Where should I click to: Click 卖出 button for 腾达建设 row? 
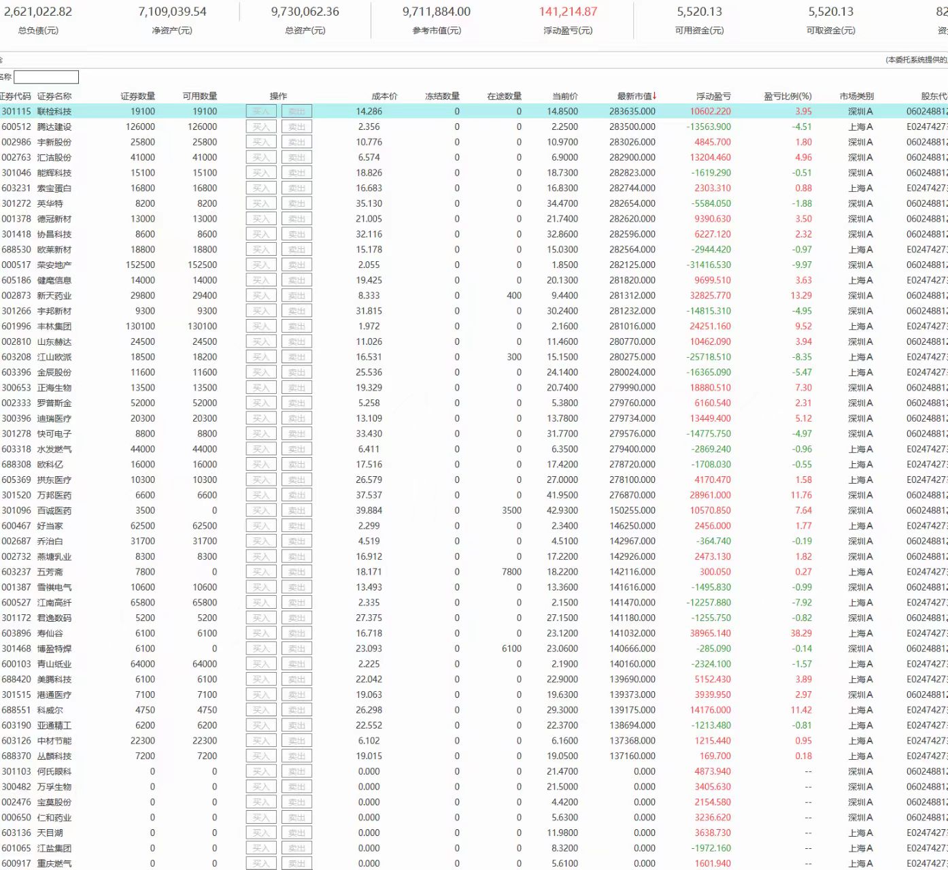click(297, 127)
